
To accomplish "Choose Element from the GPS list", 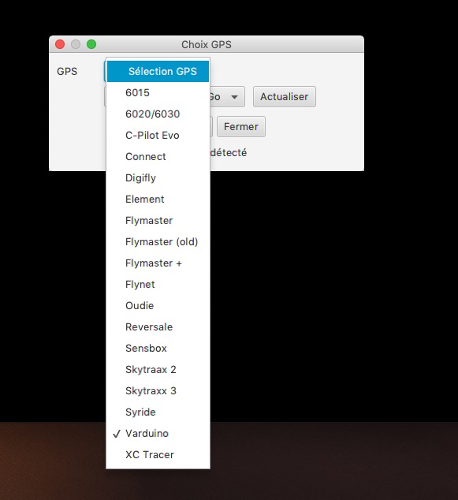I will (158, 200).
